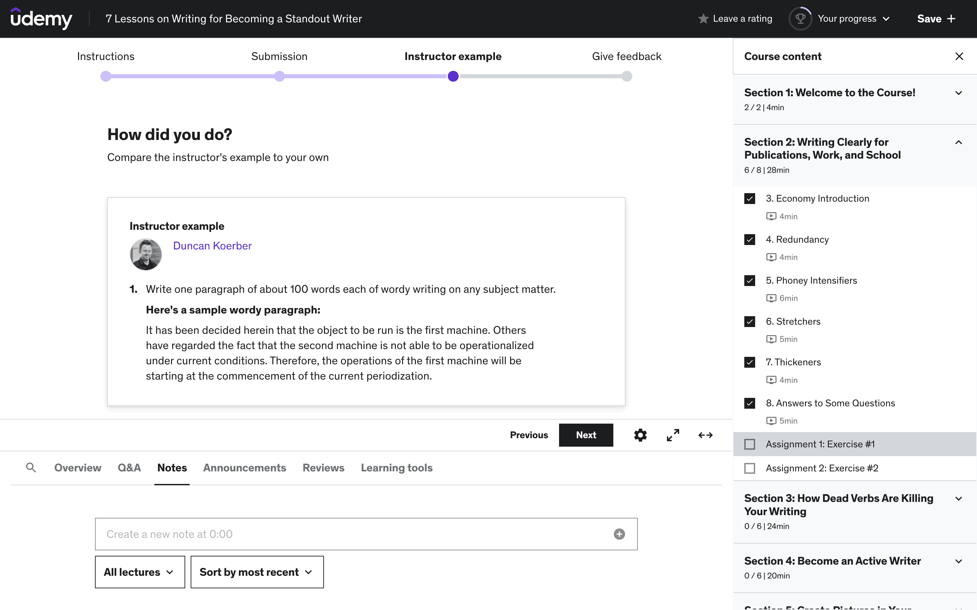Check Assignment 1: Exercise #1 checkbox
This screenshot has width=977, height=610.
(750, 444)
